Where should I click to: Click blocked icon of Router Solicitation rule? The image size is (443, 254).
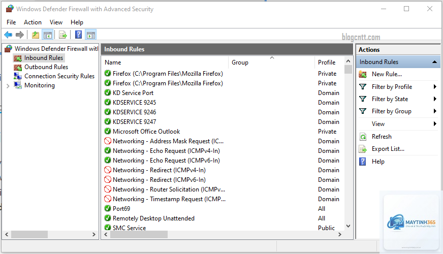[108, 189]
